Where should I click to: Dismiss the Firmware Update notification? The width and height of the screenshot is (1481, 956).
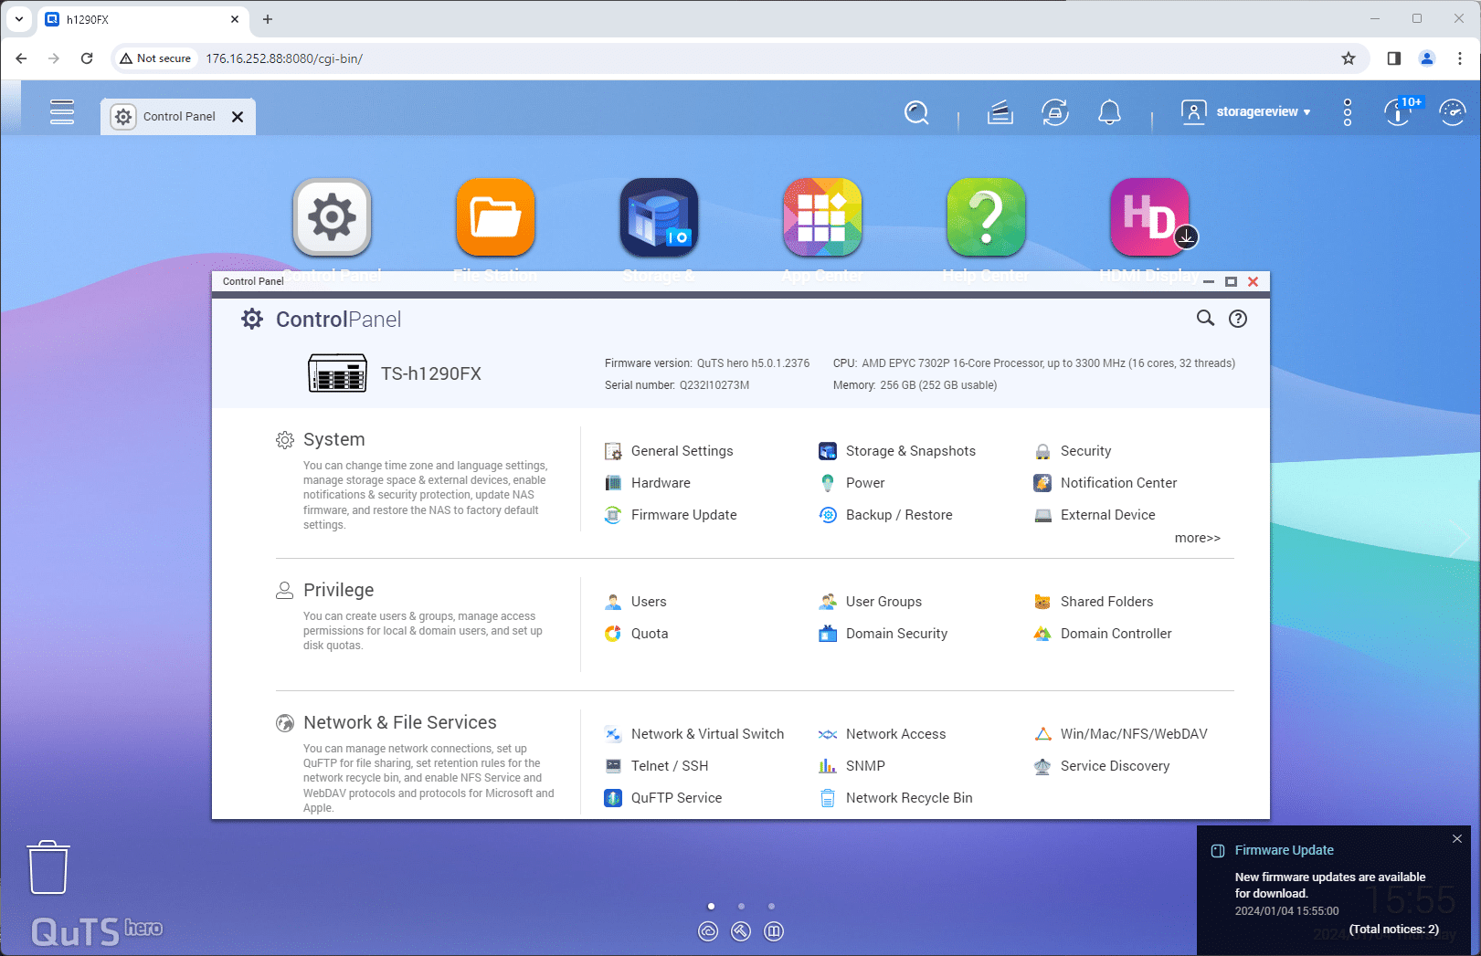point(1457,838)
